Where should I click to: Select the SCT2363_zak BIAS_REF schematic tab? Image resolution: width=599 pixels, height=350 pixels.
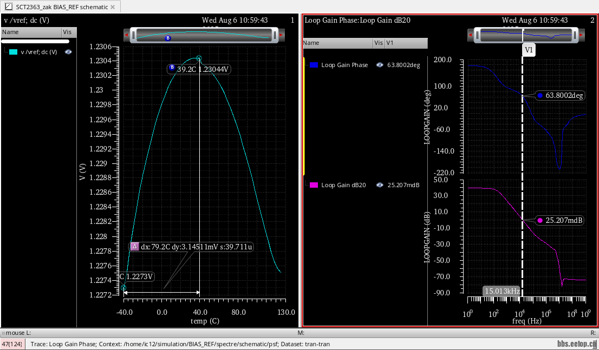(60, 7)
